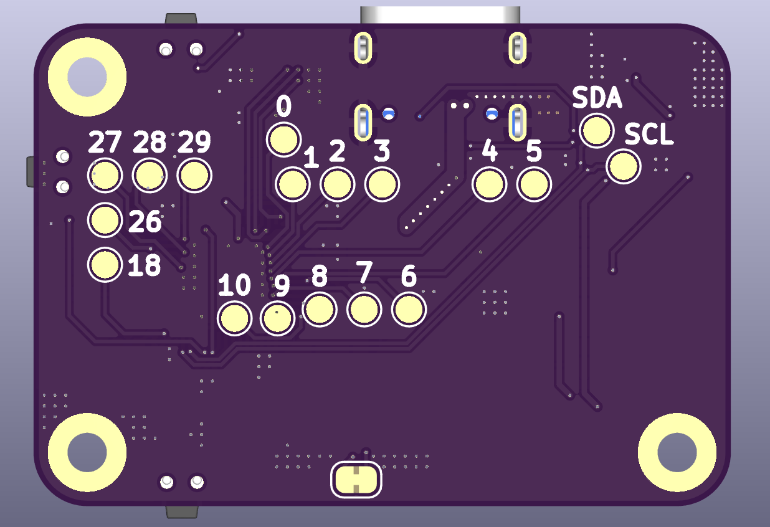Click the pad next to label 18
Viewport: 770px width, 527px height.
pyautogui.click(x=105, y=265)
